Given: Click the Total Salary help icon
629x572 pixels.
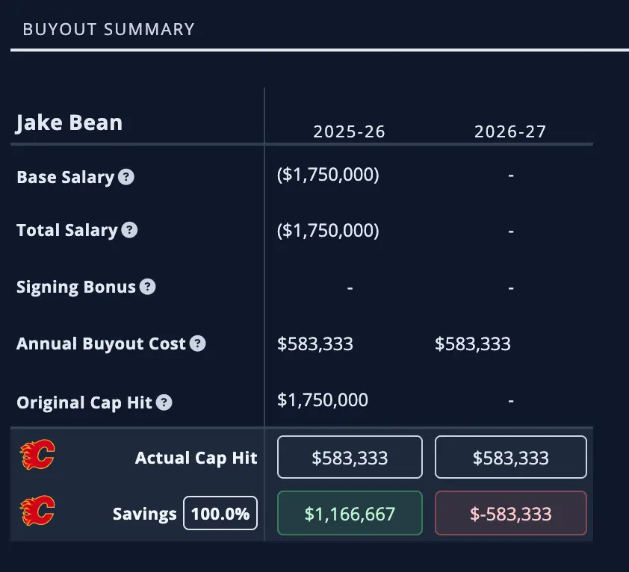Looking at the screenshot, I should 129,230.
